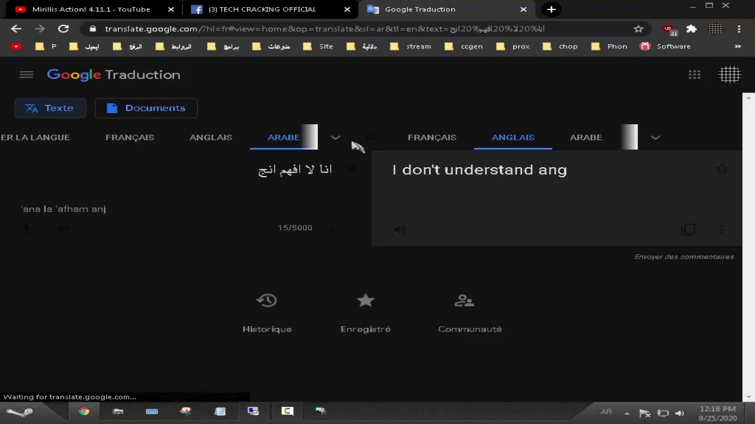Click Chrome icon in taskbar
Screen dimensions: 755x424
pos(84,412)
